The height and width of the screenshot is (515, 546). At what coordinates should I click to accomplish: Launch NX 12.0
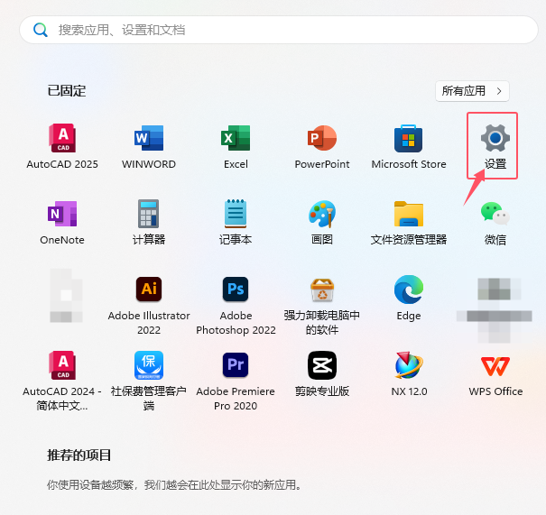[x=409, y=373]
